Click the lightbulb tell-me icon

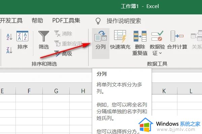click(x=98, y=21)
